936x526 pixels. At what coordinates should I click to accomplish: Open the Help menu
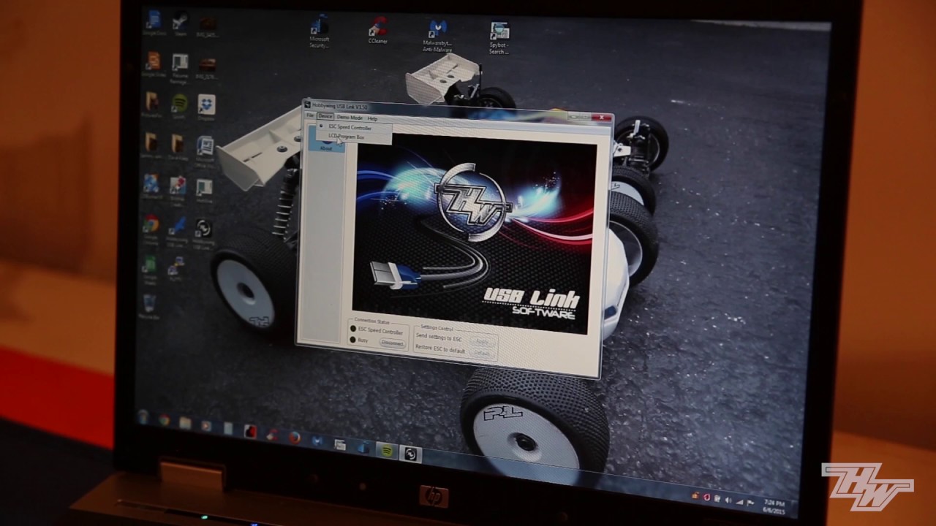(372, 118)
